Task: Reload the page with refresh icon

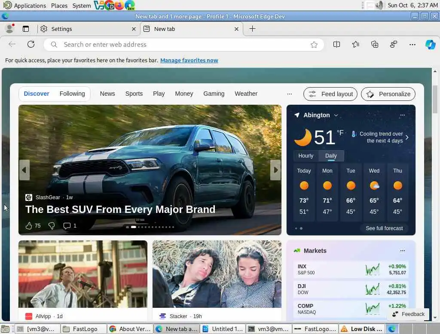Action: [31, 44]
